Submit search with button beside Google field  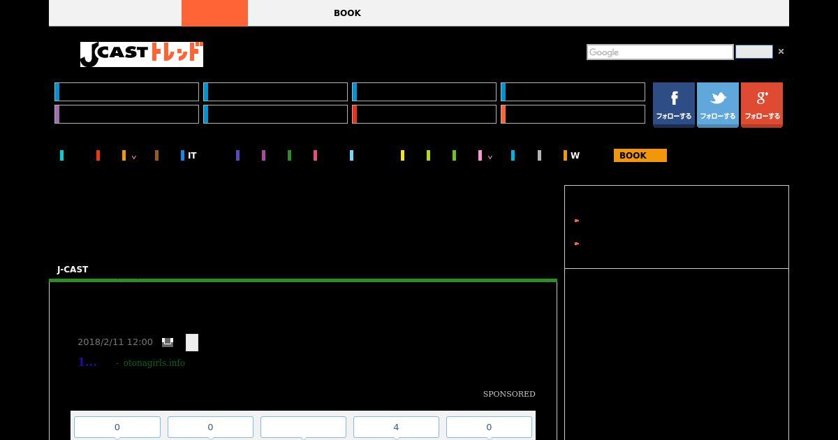(x=754, y=52)
